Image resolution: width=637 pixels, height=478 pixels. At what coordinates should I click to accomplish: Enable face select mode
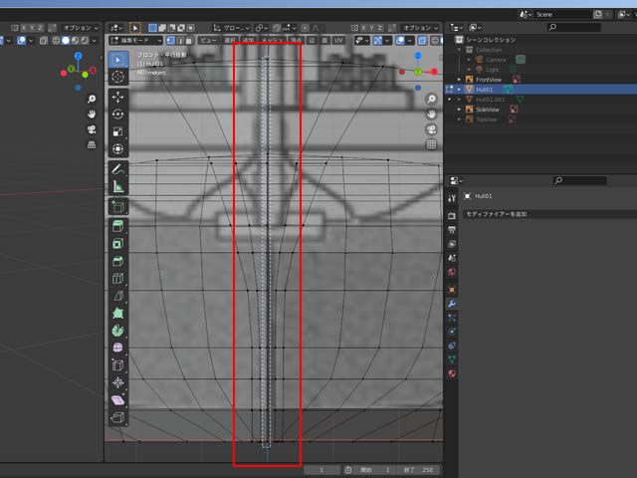189,40
